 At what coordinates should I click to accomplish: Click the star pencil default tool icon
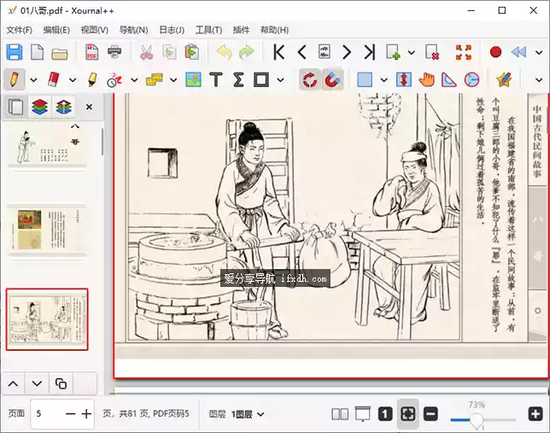[x=504, y=79]
